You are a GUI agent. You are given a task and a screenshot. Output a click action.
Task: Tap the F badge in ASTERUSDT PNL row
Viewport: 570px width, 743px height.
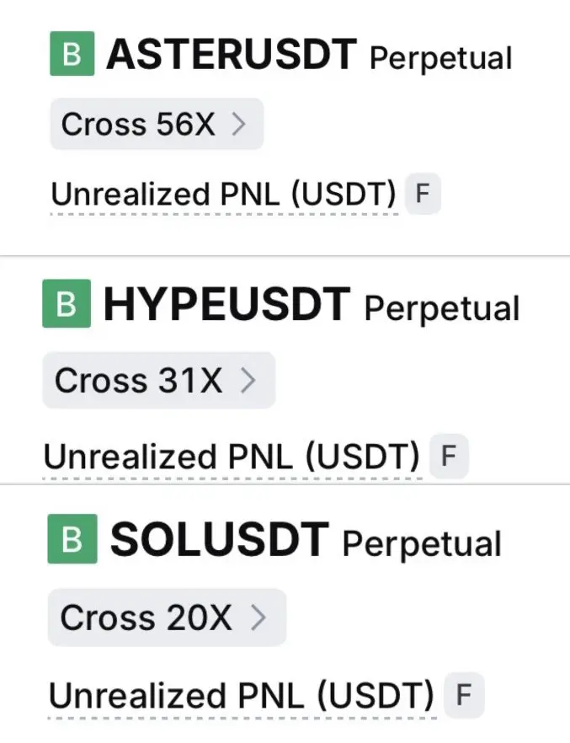click(423, 194)
